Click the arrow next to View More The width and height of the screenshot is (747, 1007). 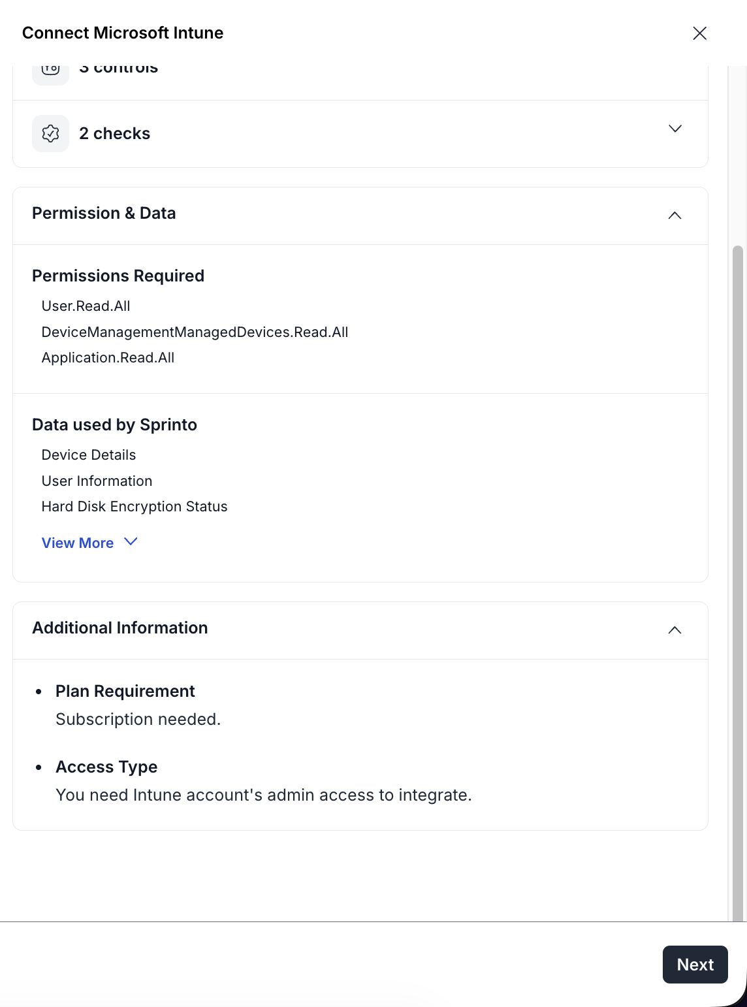pos(131,542)
